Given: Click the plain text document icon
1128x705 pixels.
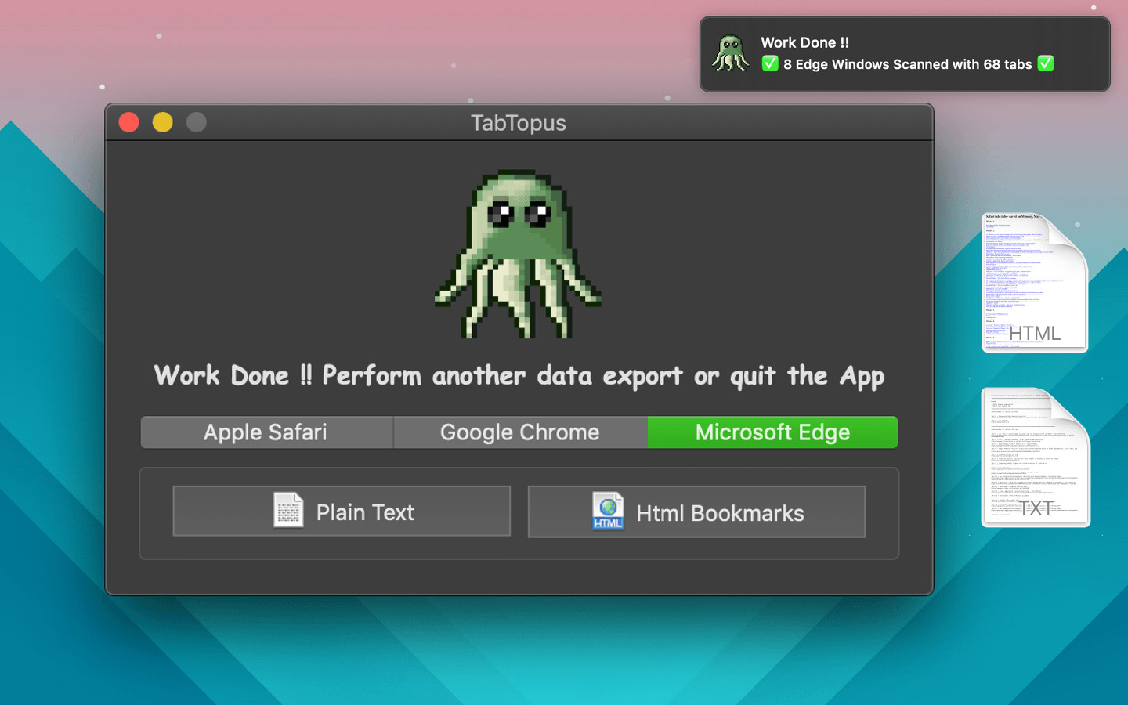Looking at the screenshot, I should point(288,510).
